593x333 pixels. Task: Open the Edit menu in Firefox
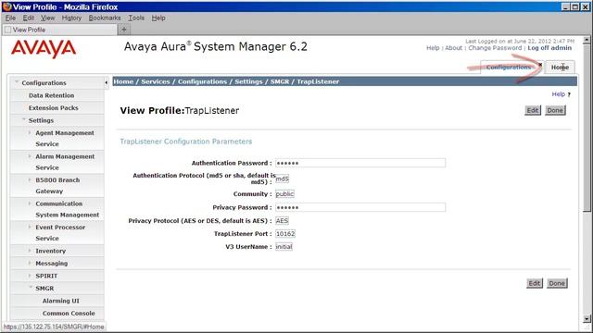tap(29, 18)
